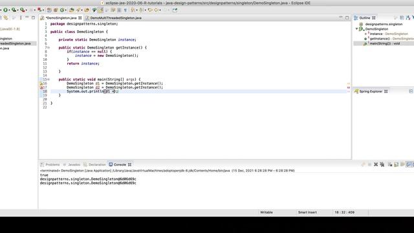The height and width of the screenshot is (233, 414).
Task: Open the Spring Explorer view tab
Action: (x=371, y=91)
